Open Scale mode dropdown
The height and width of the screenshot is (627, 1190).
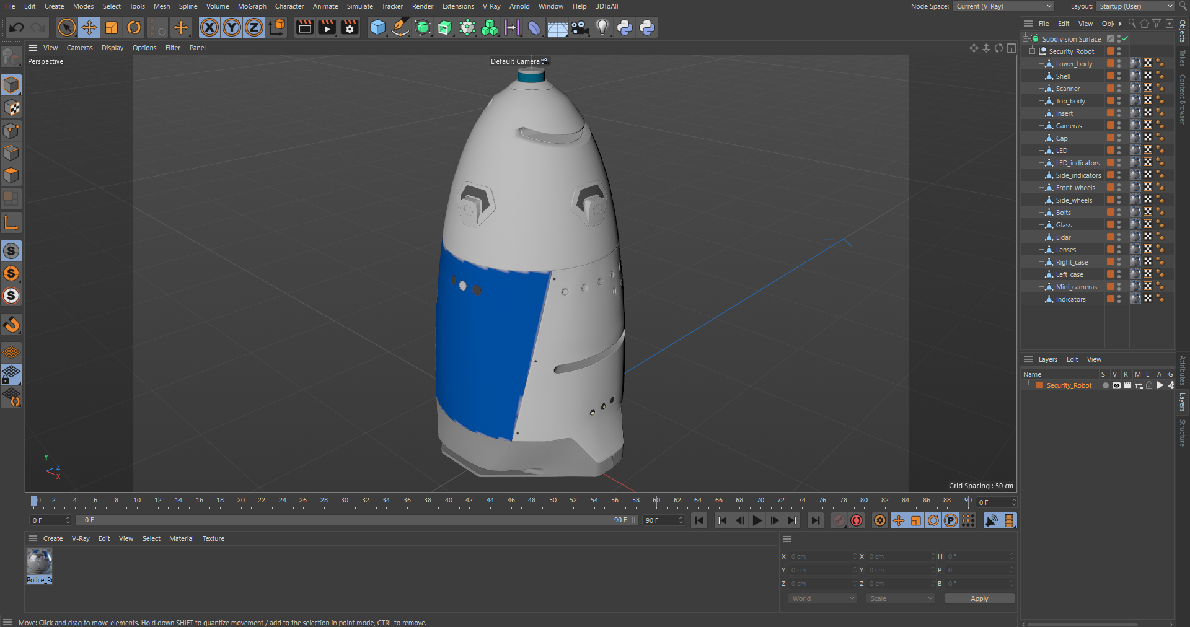(x=901, y=598)
